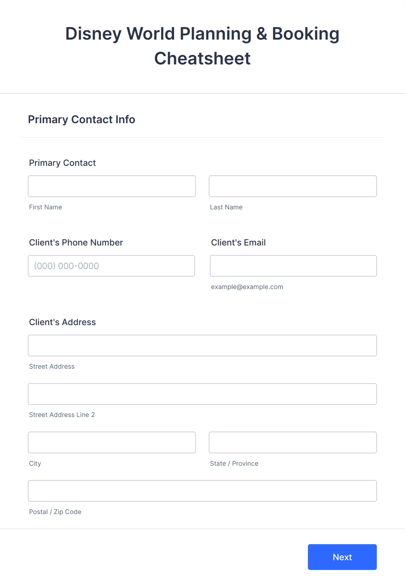Click the State / Province input field
The height and width of the screenshot is (585, 405).
pyautogui.click(x=293, y=443)
